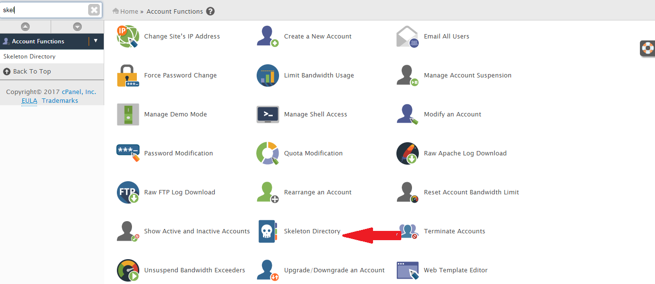Viewport: 655px width, 284px height.
Task: Click the Manage Account Suspension icon
Action: [408, 76]
